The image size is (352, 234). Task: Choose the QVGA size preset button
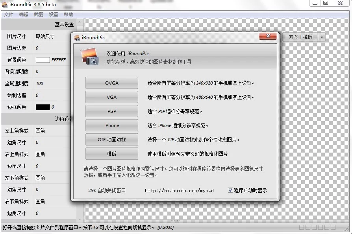(111, 83)
